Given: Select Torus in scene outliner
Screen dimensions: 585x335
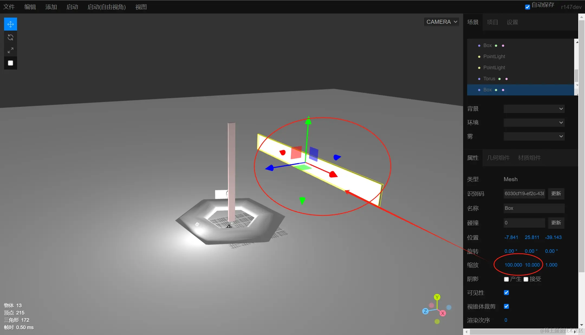Looking at the screenshot, I should click(x=489, y=79).
